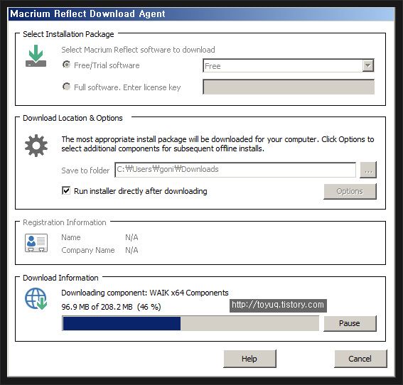
Task: Click the download progress bar
Action: 190,323
